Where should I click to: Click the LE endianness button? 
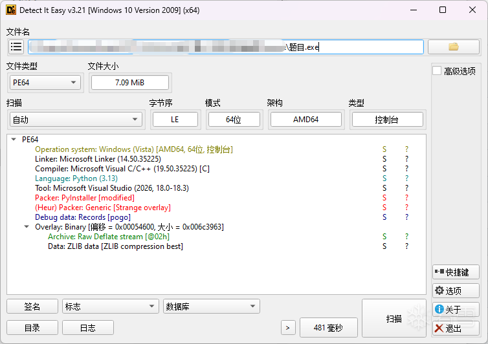175,120
